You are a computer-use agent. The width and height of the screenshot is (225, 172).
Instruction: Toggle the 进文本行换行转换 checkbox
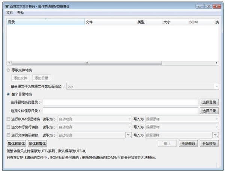[x=9, y=127]
